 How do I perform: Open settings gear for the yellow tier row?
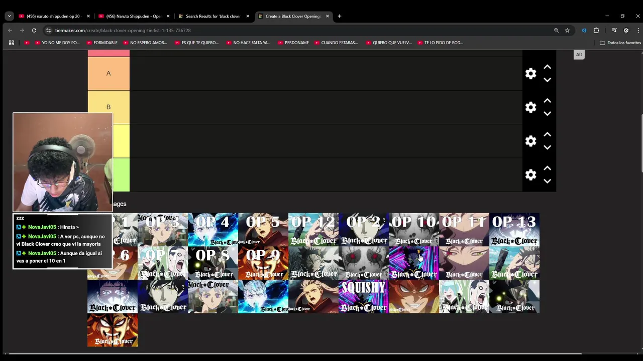click(530, 141)
